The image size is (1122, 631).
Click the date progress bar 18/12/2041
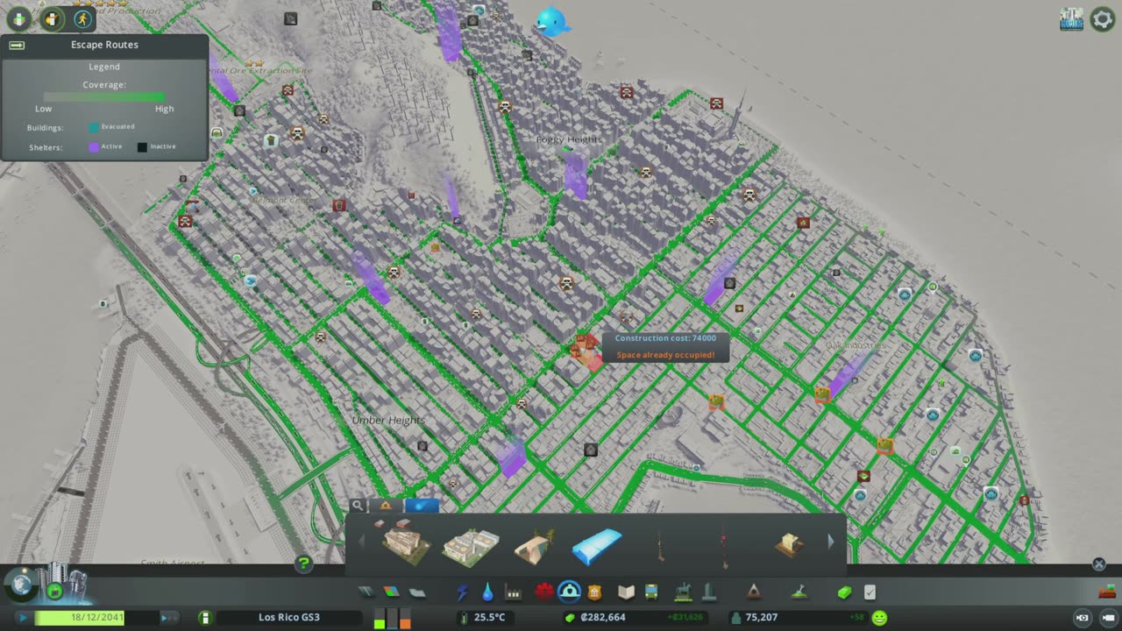click(96, 618)
